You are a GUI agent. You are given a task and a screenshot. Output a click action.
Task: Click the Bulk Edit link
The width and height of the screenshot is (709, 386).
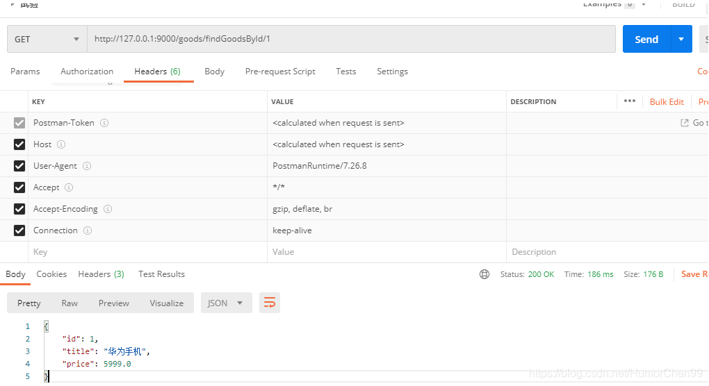coord(667,101)
